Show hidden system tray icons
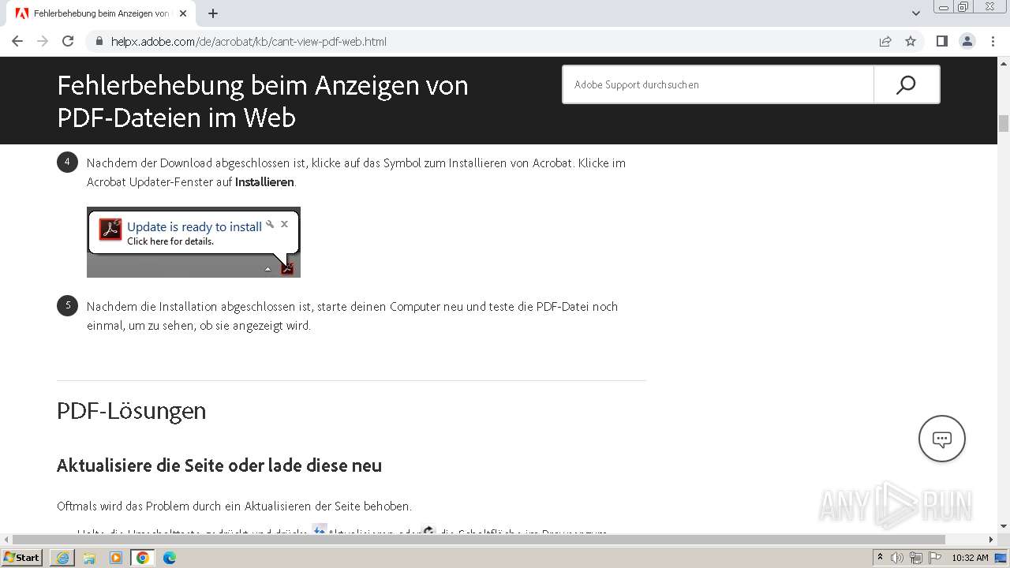 [x=881, y=558]
